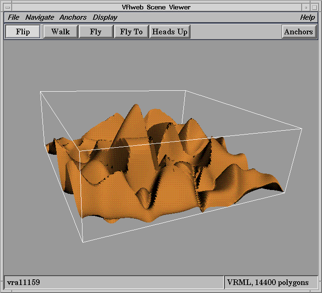Enable Heads Up navigation mode
The width and height of the screenshot is (322, 293).
[x=170, y=32]
